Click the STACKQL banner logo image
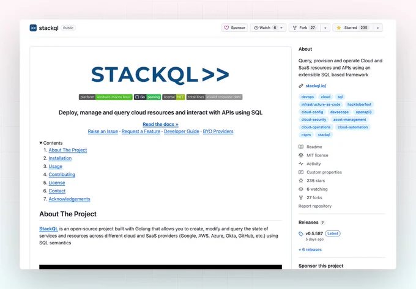Viewport: 416px width, 289px height. (160, 75)
